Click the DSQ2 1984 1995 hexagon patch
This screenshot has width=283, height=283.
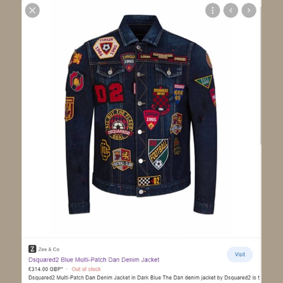[106, 47]
